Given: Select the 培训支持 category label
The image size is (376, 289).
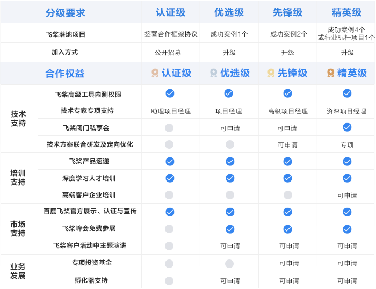Looking at the screenshot, I should point(18,178).
